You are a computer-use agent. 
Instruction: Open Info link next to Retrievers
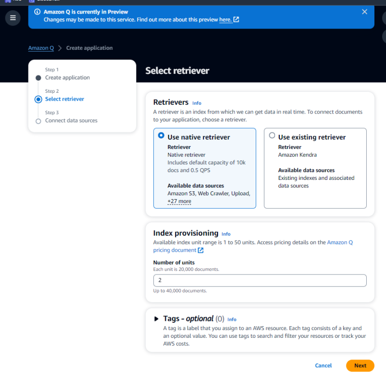[x=197, y=103]
